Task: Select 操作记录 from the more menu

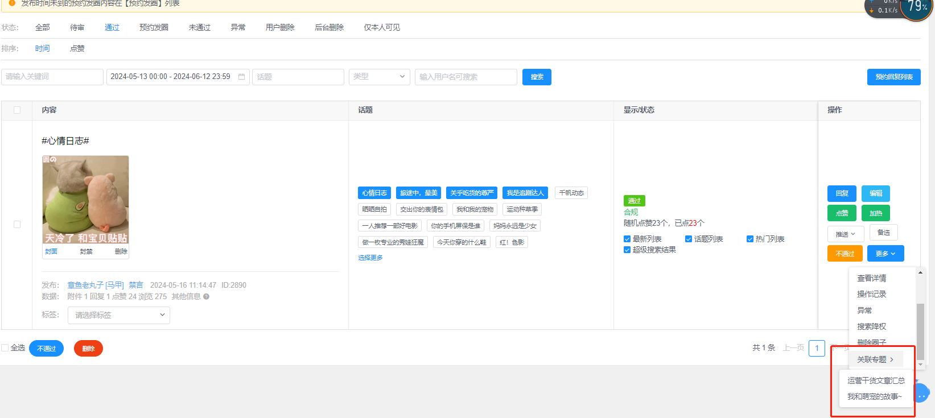Action: 872,294
